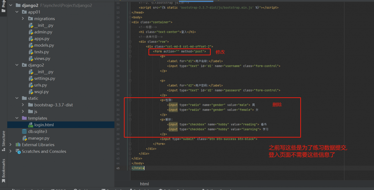The width and height of the screenshot is (374, 190).
Task: Click the database icon for db.sqlite3
Action: tap(25, 132)
